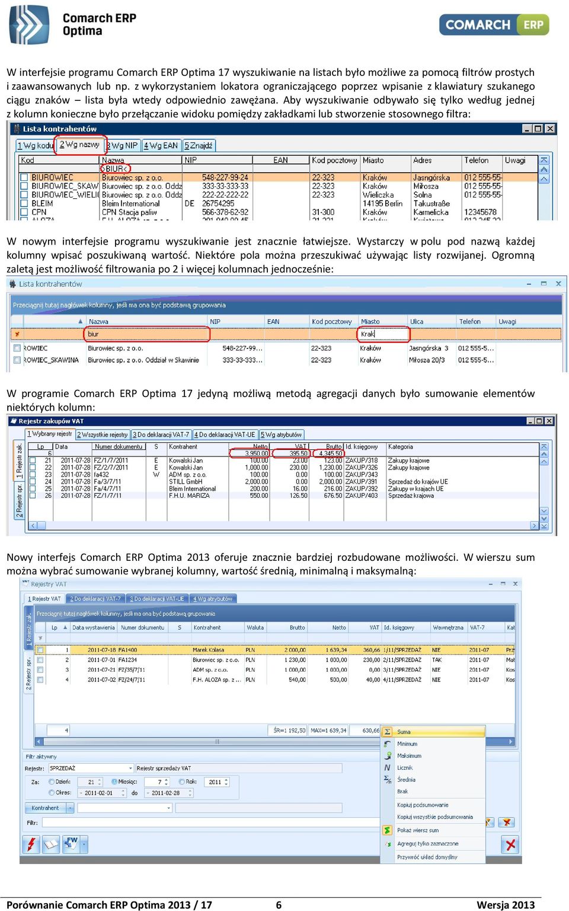Image resolution: width=569 pixels, height=911 pixels.
Task: Click the Filtr text field in Rejestry VAT
Action: tap(210, 823)
